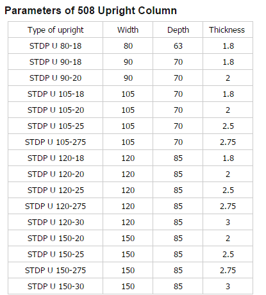
Task: Click the depth value 63
Action: tap(178, 46)
